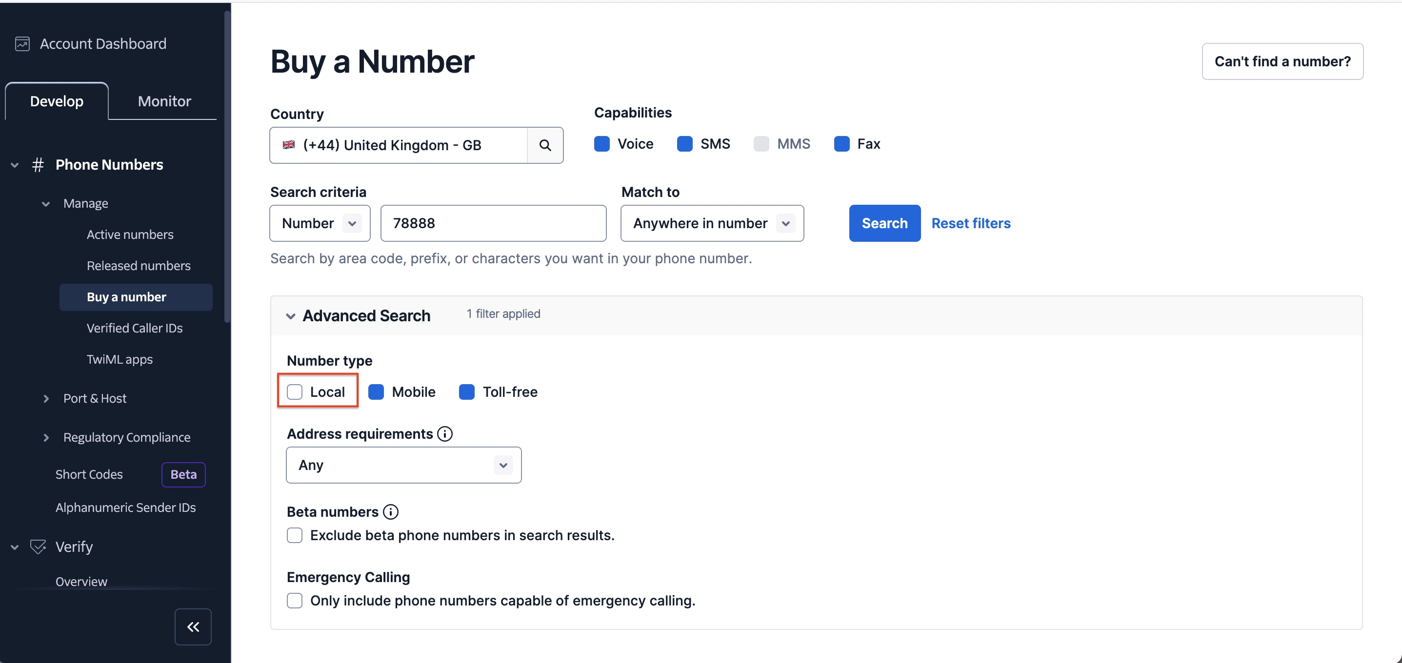Image resolution: width=1402 pixels, height=663 pixels.
Task: Open Beta numbers info icon
Action: coord(391,512)
